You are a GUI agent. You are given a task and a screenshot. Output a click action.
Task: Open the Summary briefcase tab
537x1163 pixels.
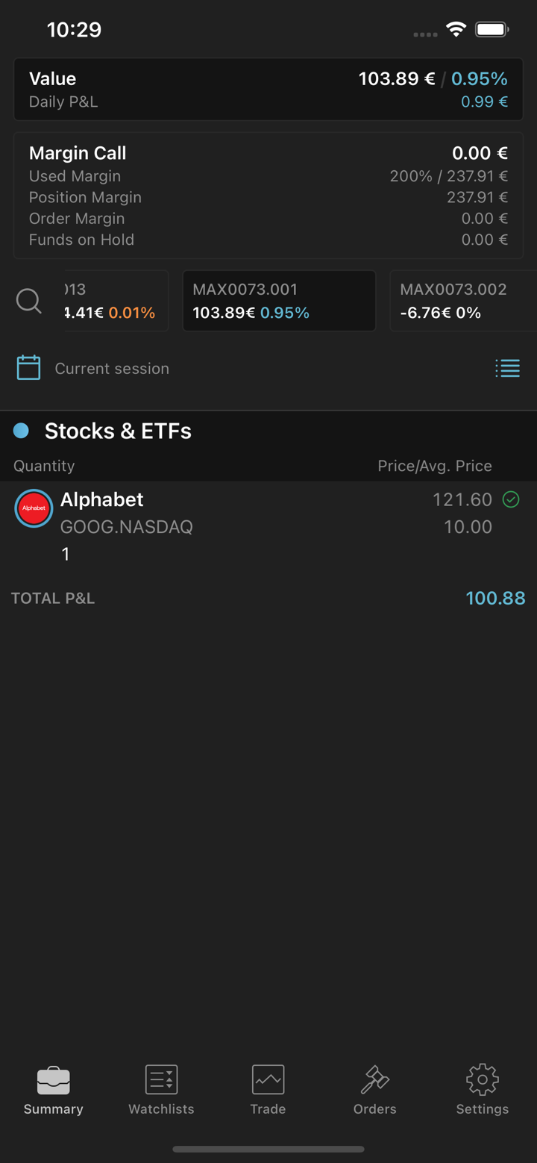53,1090
